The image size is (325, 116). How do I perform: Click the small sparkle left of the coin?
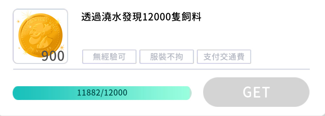coord(18,21)
